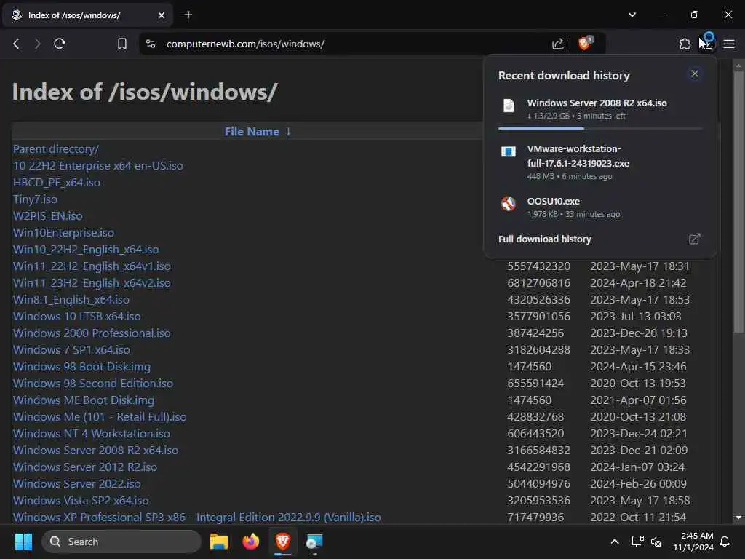Download Win10Enterprise.iso
Image resolution: width=745 pixels, height=559 pixels.
click(x=63, y=232)
